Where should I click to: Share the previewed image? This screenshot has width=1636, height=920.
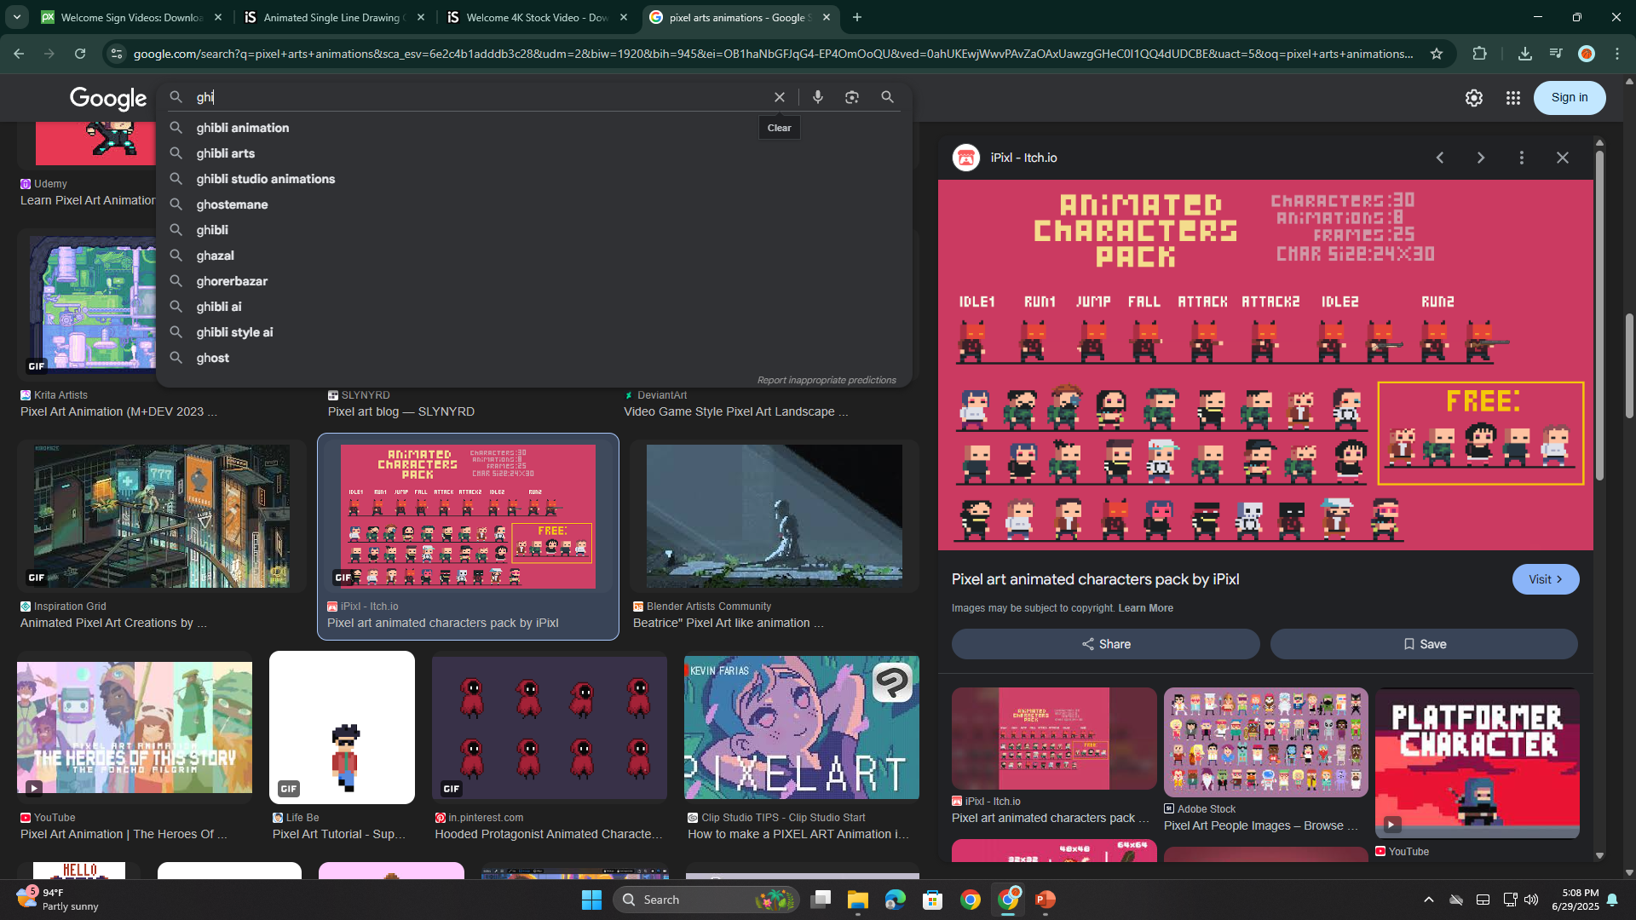1105,644
